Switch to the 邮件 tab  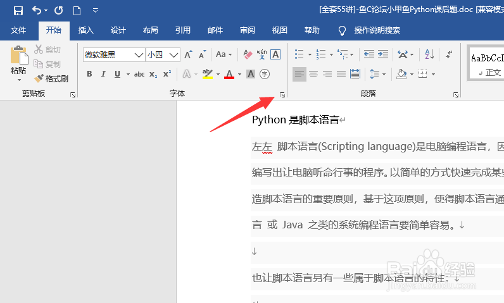point(215,30)
